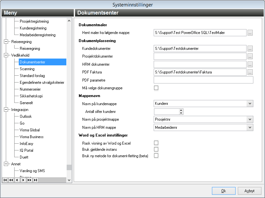Click the HRM dokumenter path field
265x198 pixels.
click(200, 64)
